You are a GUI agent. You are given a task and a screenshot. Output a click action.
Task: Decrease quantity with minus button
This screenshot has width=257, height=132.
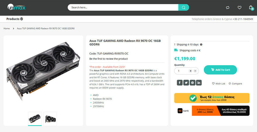pyautogui.click(x=195, y=71)
